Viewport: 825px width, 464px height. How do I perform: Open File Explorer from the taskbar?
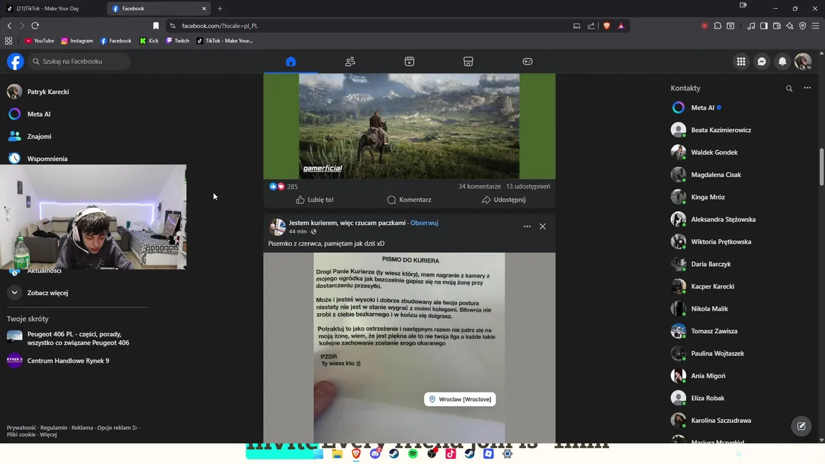336,454
